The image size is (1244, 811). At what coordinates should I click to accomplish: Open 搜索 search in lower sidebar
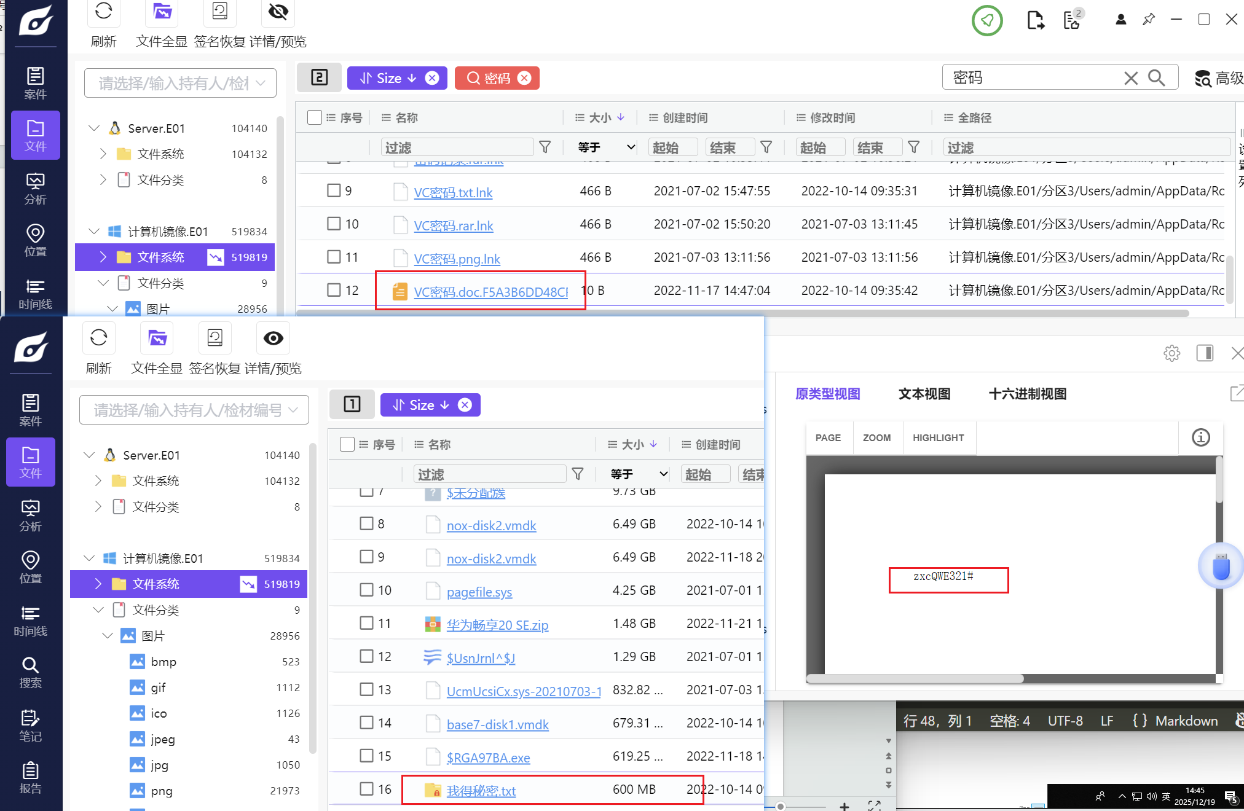pyautogui.click(x=30, y=672)
